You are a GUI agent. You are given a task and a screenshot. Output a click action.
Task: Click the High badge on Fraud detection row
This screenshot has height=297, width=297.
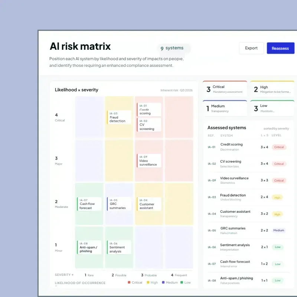tap(277, 198)
